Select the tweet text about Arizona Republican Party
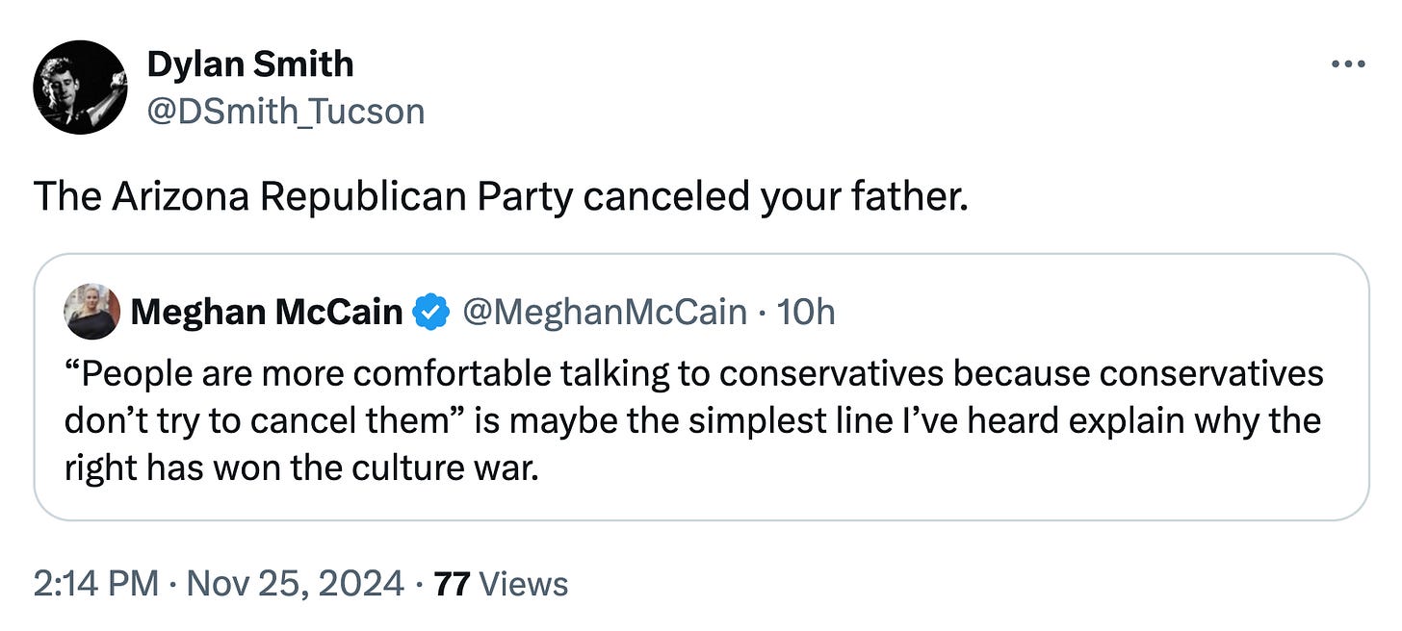 [501, 196]
